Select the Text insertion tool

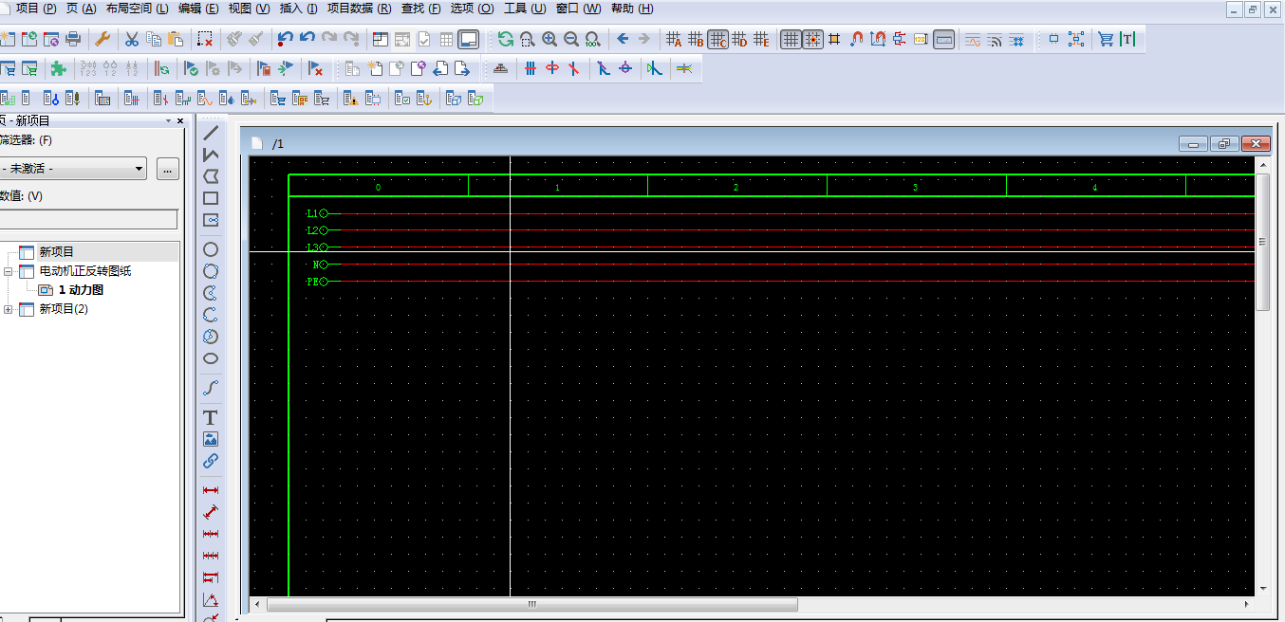pyautogui.click(x=211, y=417)
